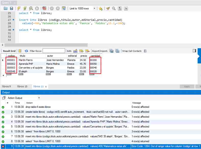
Task: Click the 'autor' column header
Action: coord(50,56)
